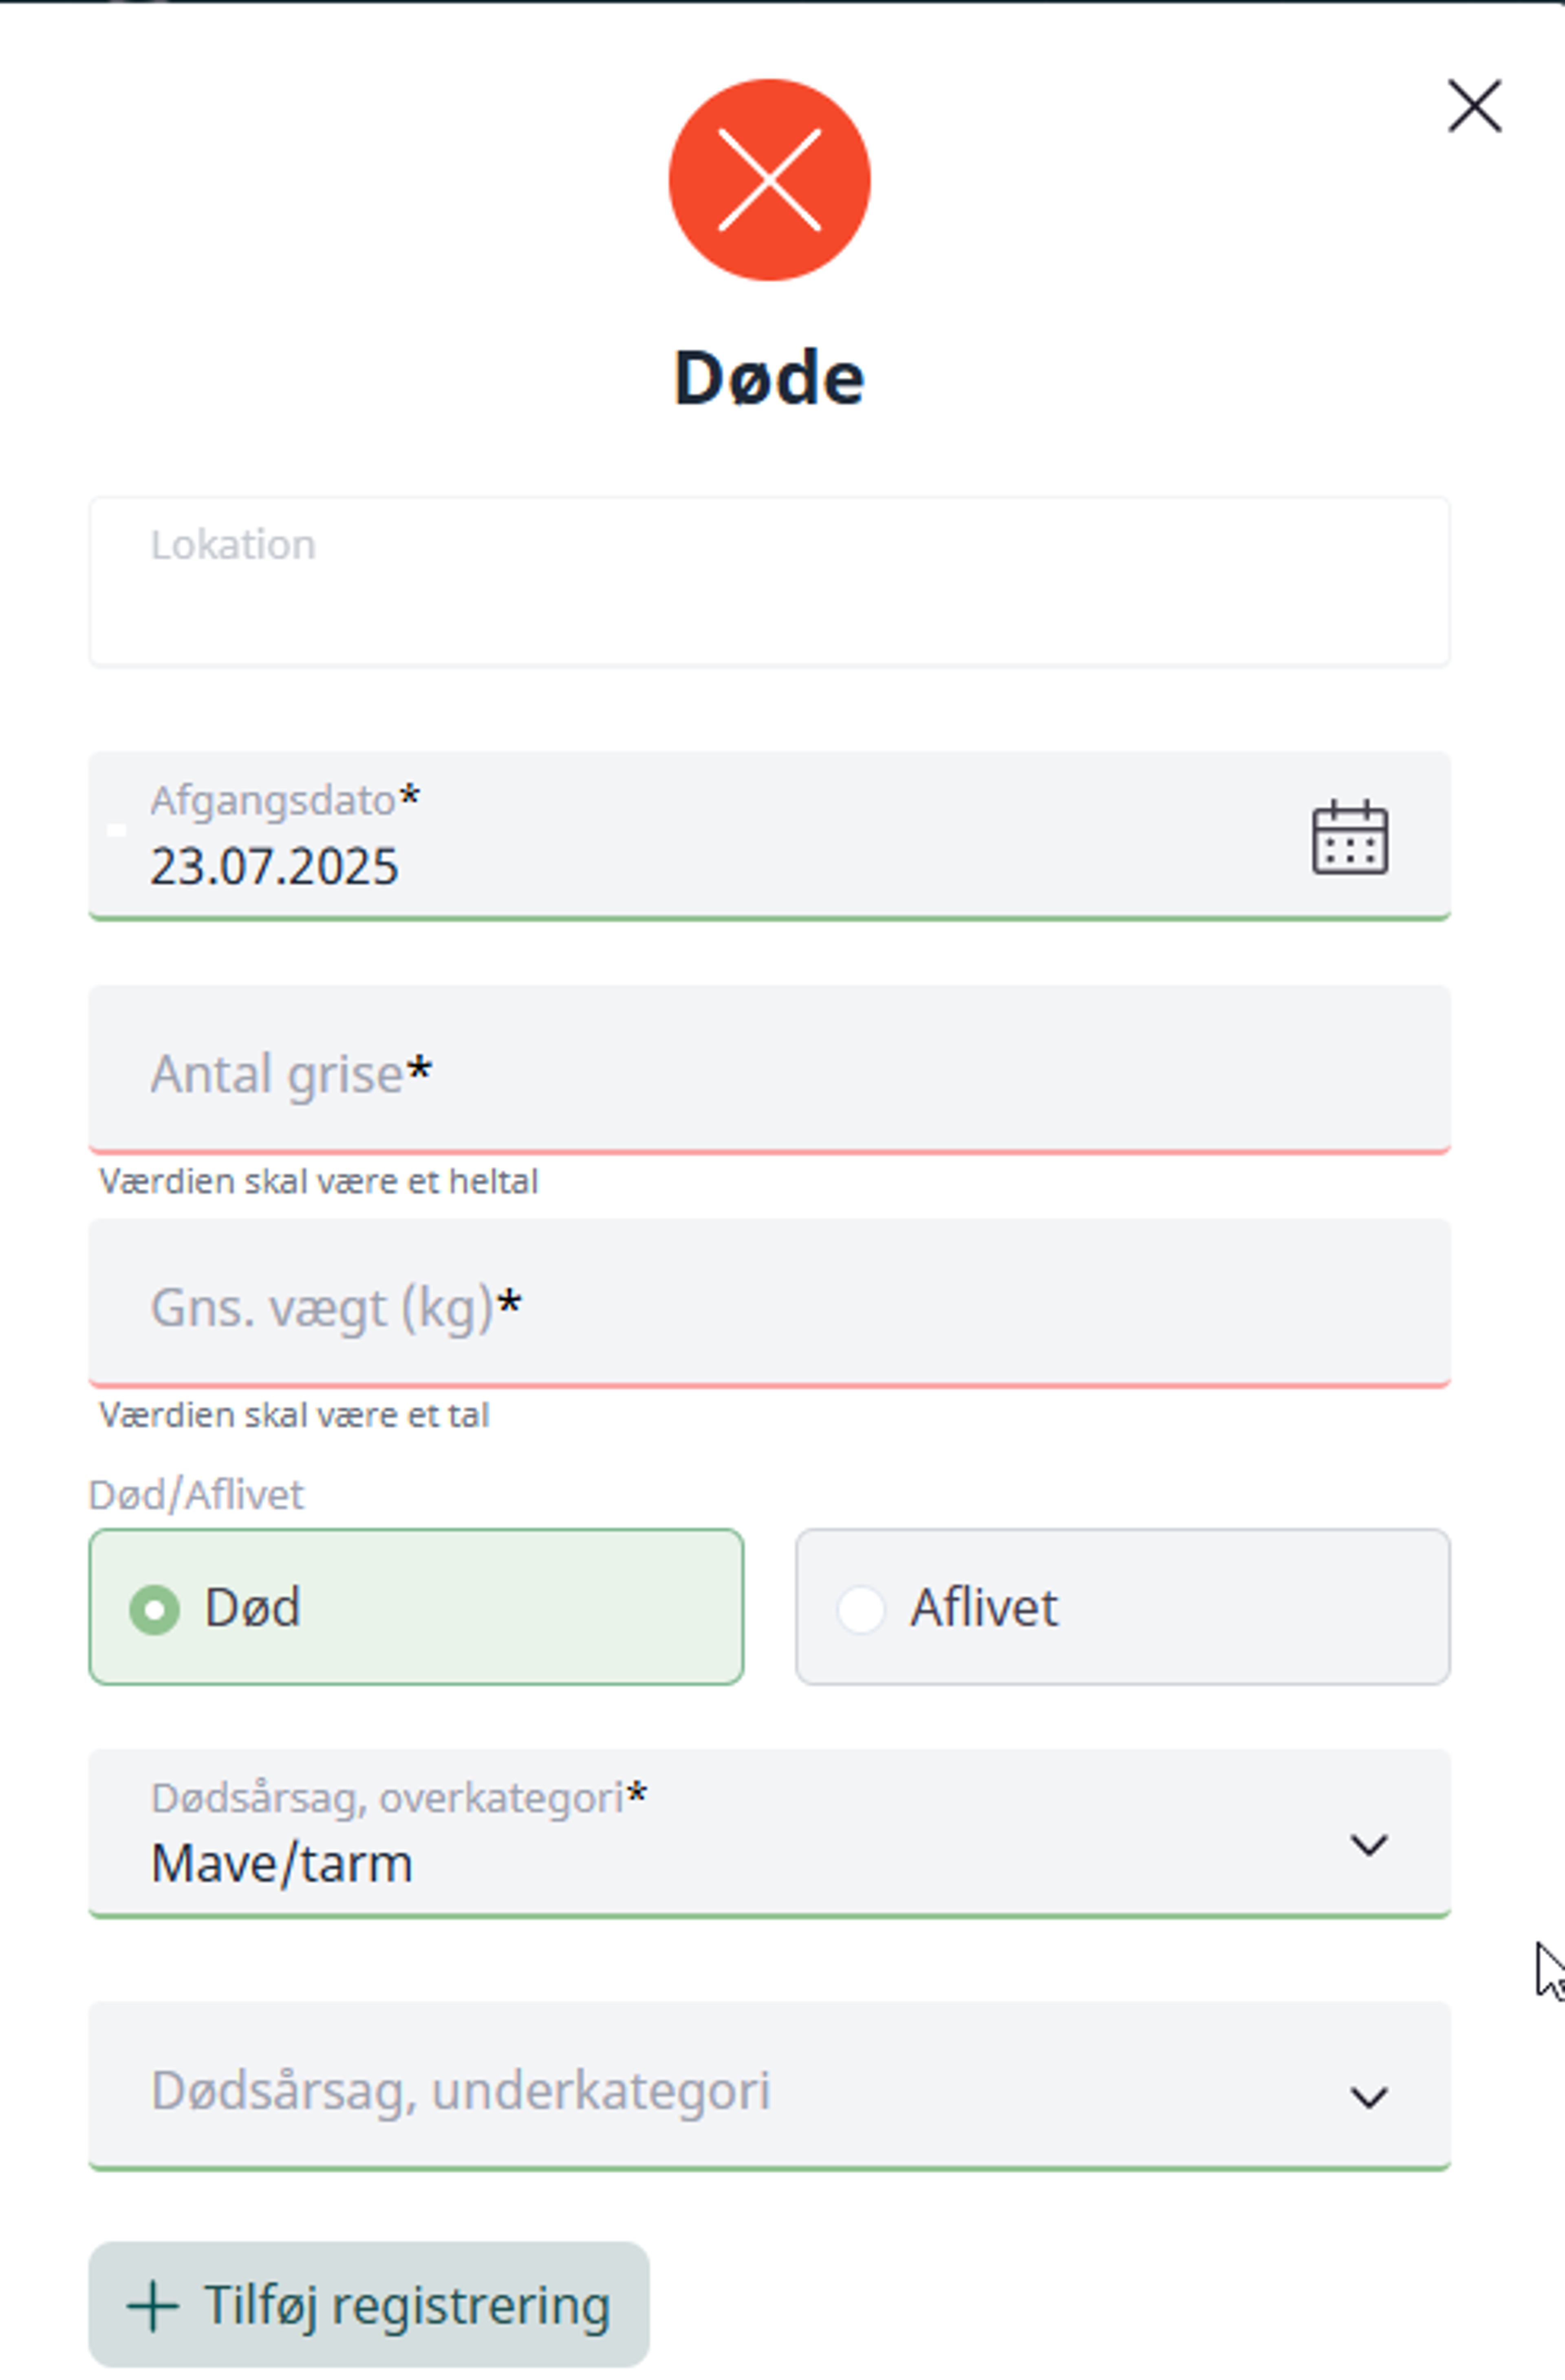
Task: Click the red circle X icon above Døde
Action: tap(769, 180)
